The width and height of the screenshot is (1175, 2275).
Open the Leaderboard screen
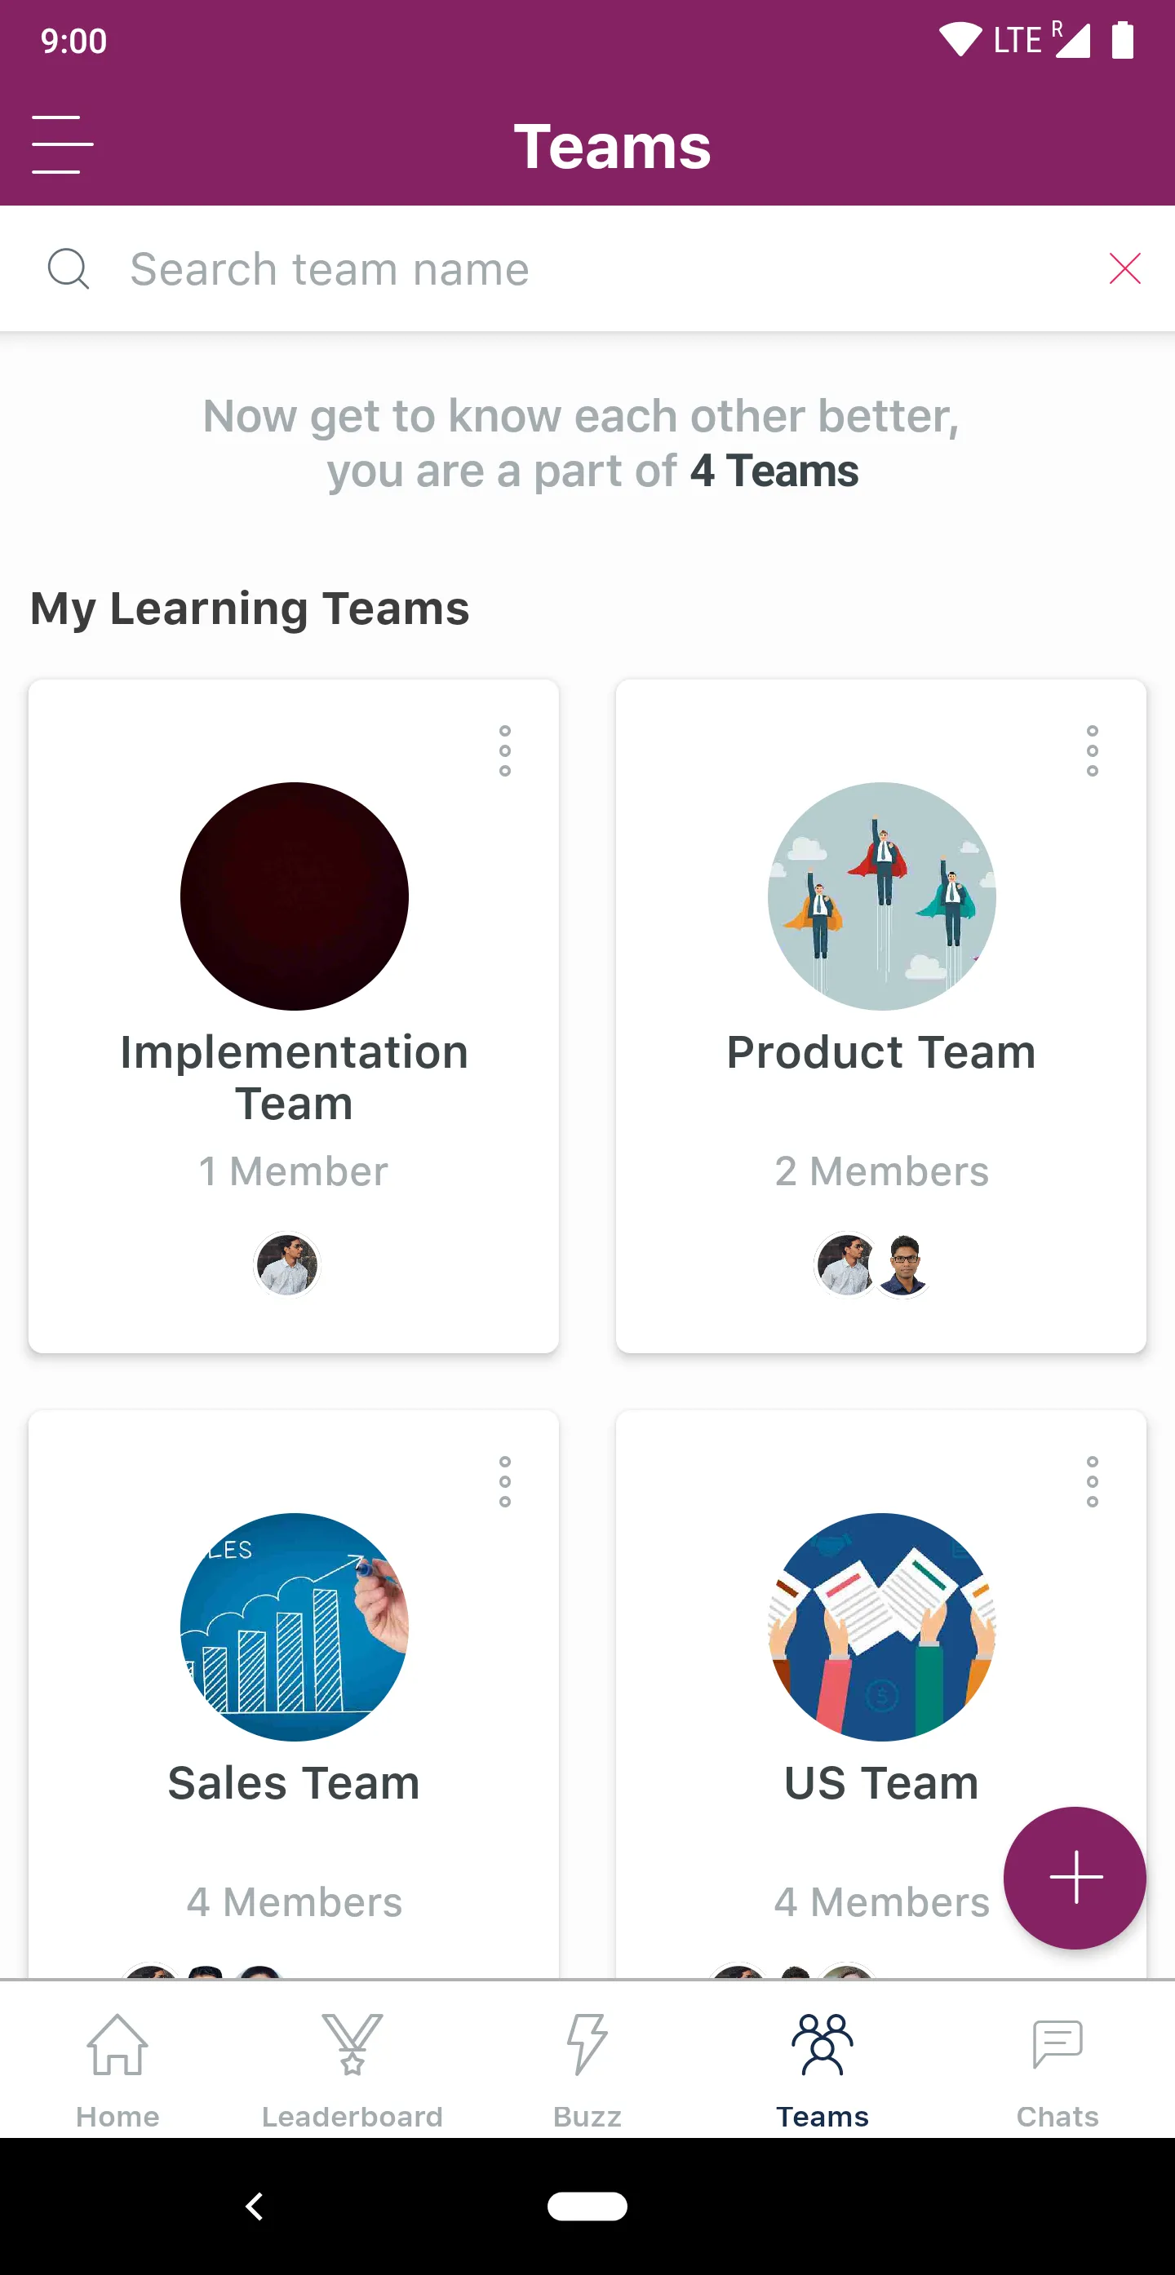[x=352, y=2066]
